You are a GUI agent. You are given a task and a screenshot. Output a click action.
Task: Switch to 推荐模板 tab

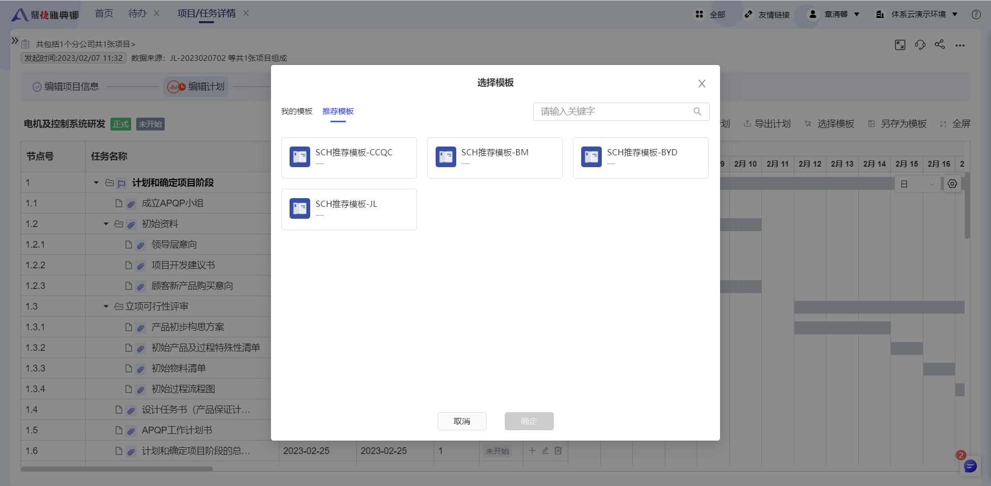(338, 111)
